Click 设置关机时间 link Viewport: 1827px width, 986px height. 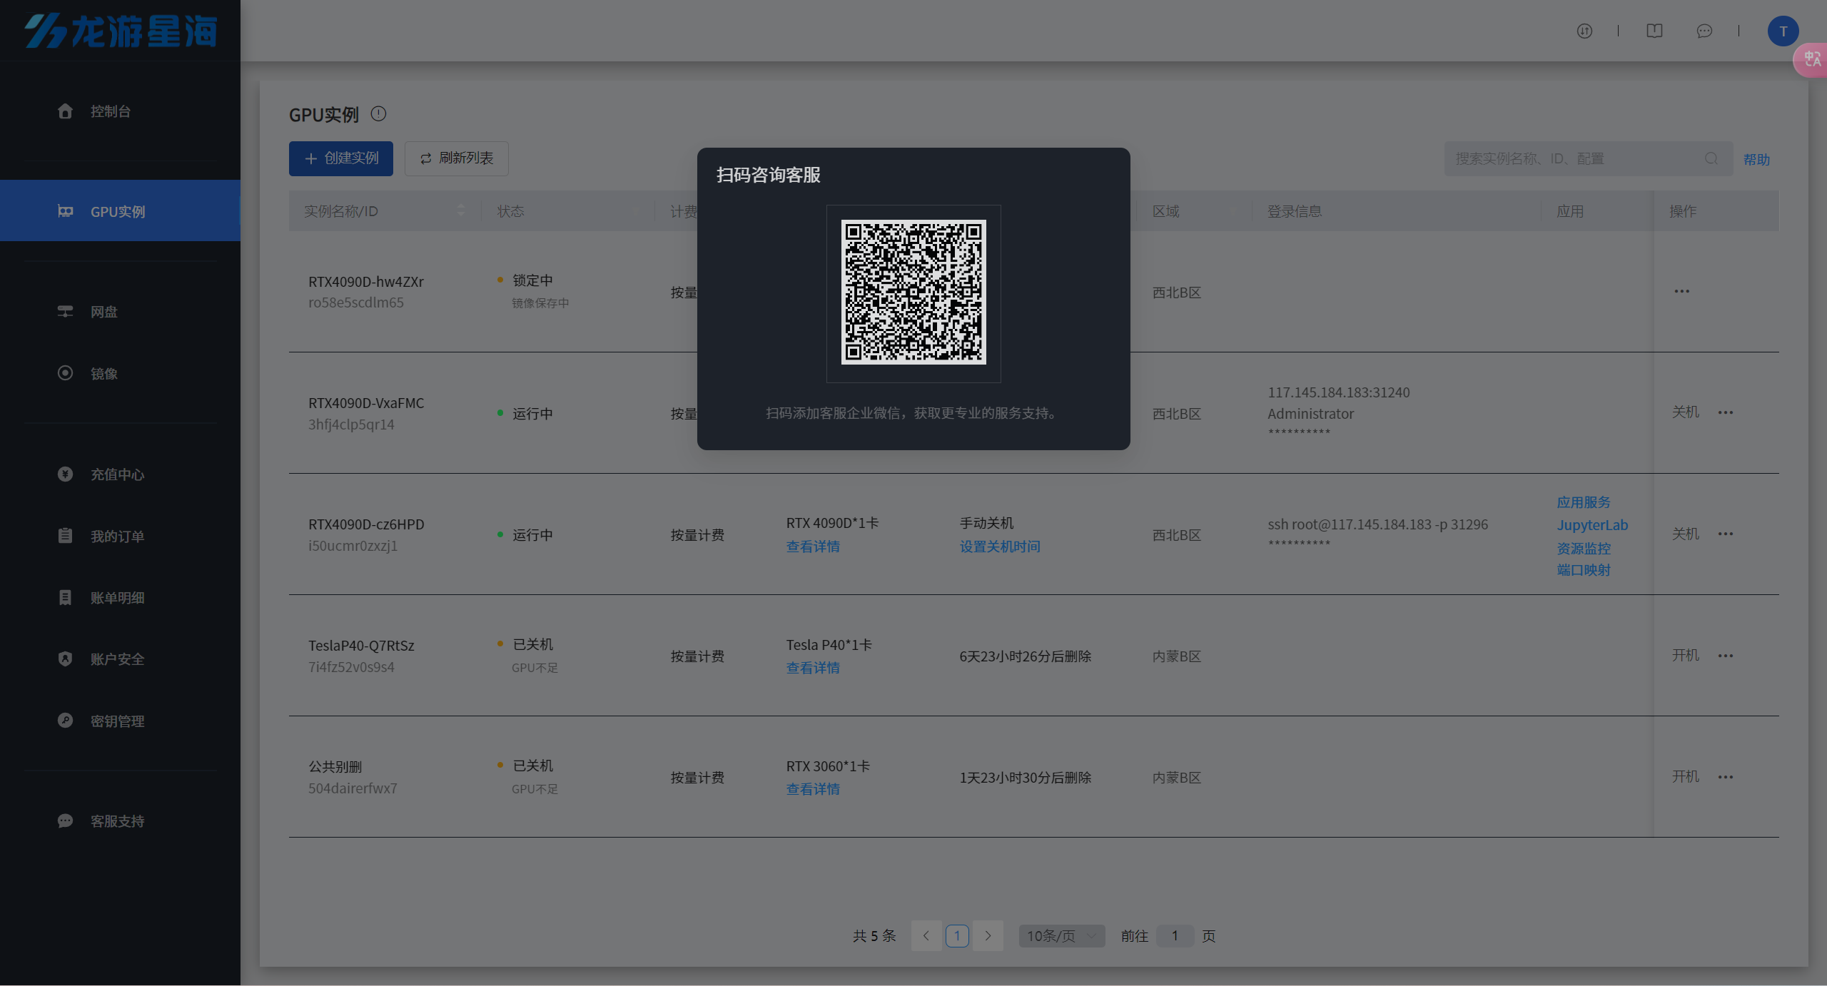pyautogui.click(x=999, y=547)
